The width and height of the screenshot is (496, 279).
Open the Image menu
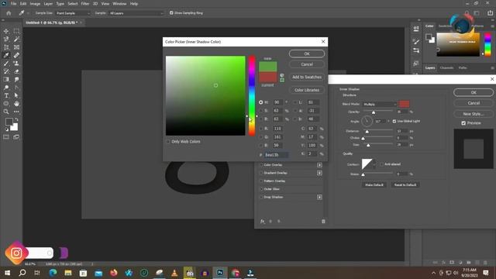tap(35, 4)
